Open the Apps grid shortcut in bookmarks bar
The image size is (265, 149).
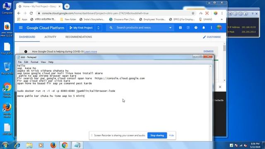pos(22,19)
